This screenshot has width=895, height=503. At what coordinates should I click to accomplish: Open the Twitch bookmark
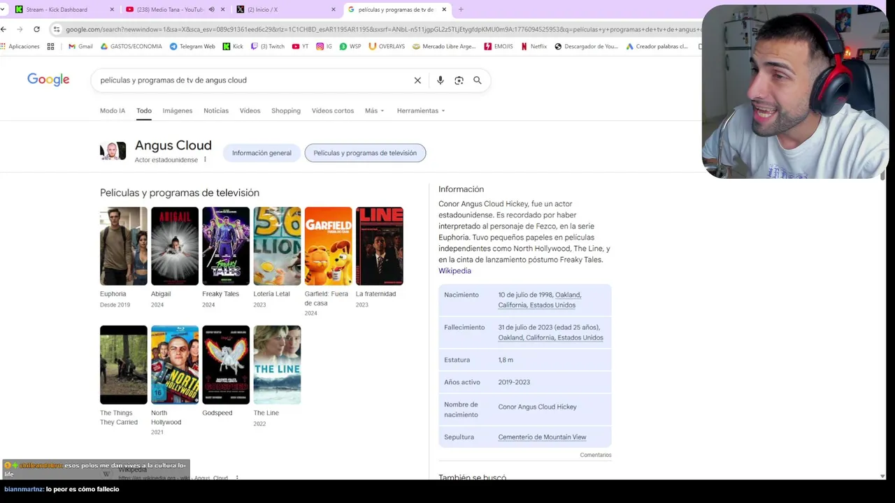(x=268, y=47)
